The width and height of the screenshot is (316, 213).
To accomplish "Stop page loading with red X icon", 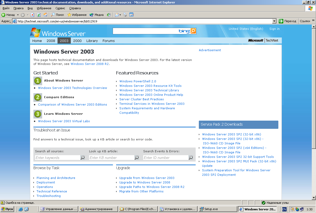I will pyautogui.click(x=32, y=15).
